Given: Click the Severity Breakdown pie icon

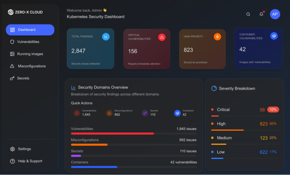Looking at the screenshot, I should pos(214,88).
